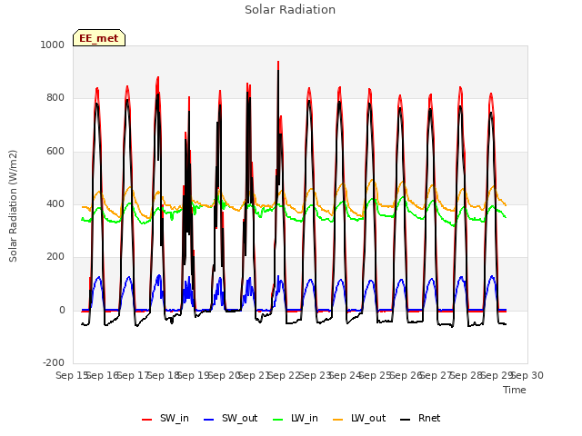
Task: Select the SW_out legend label
Action: coord(239,418)
